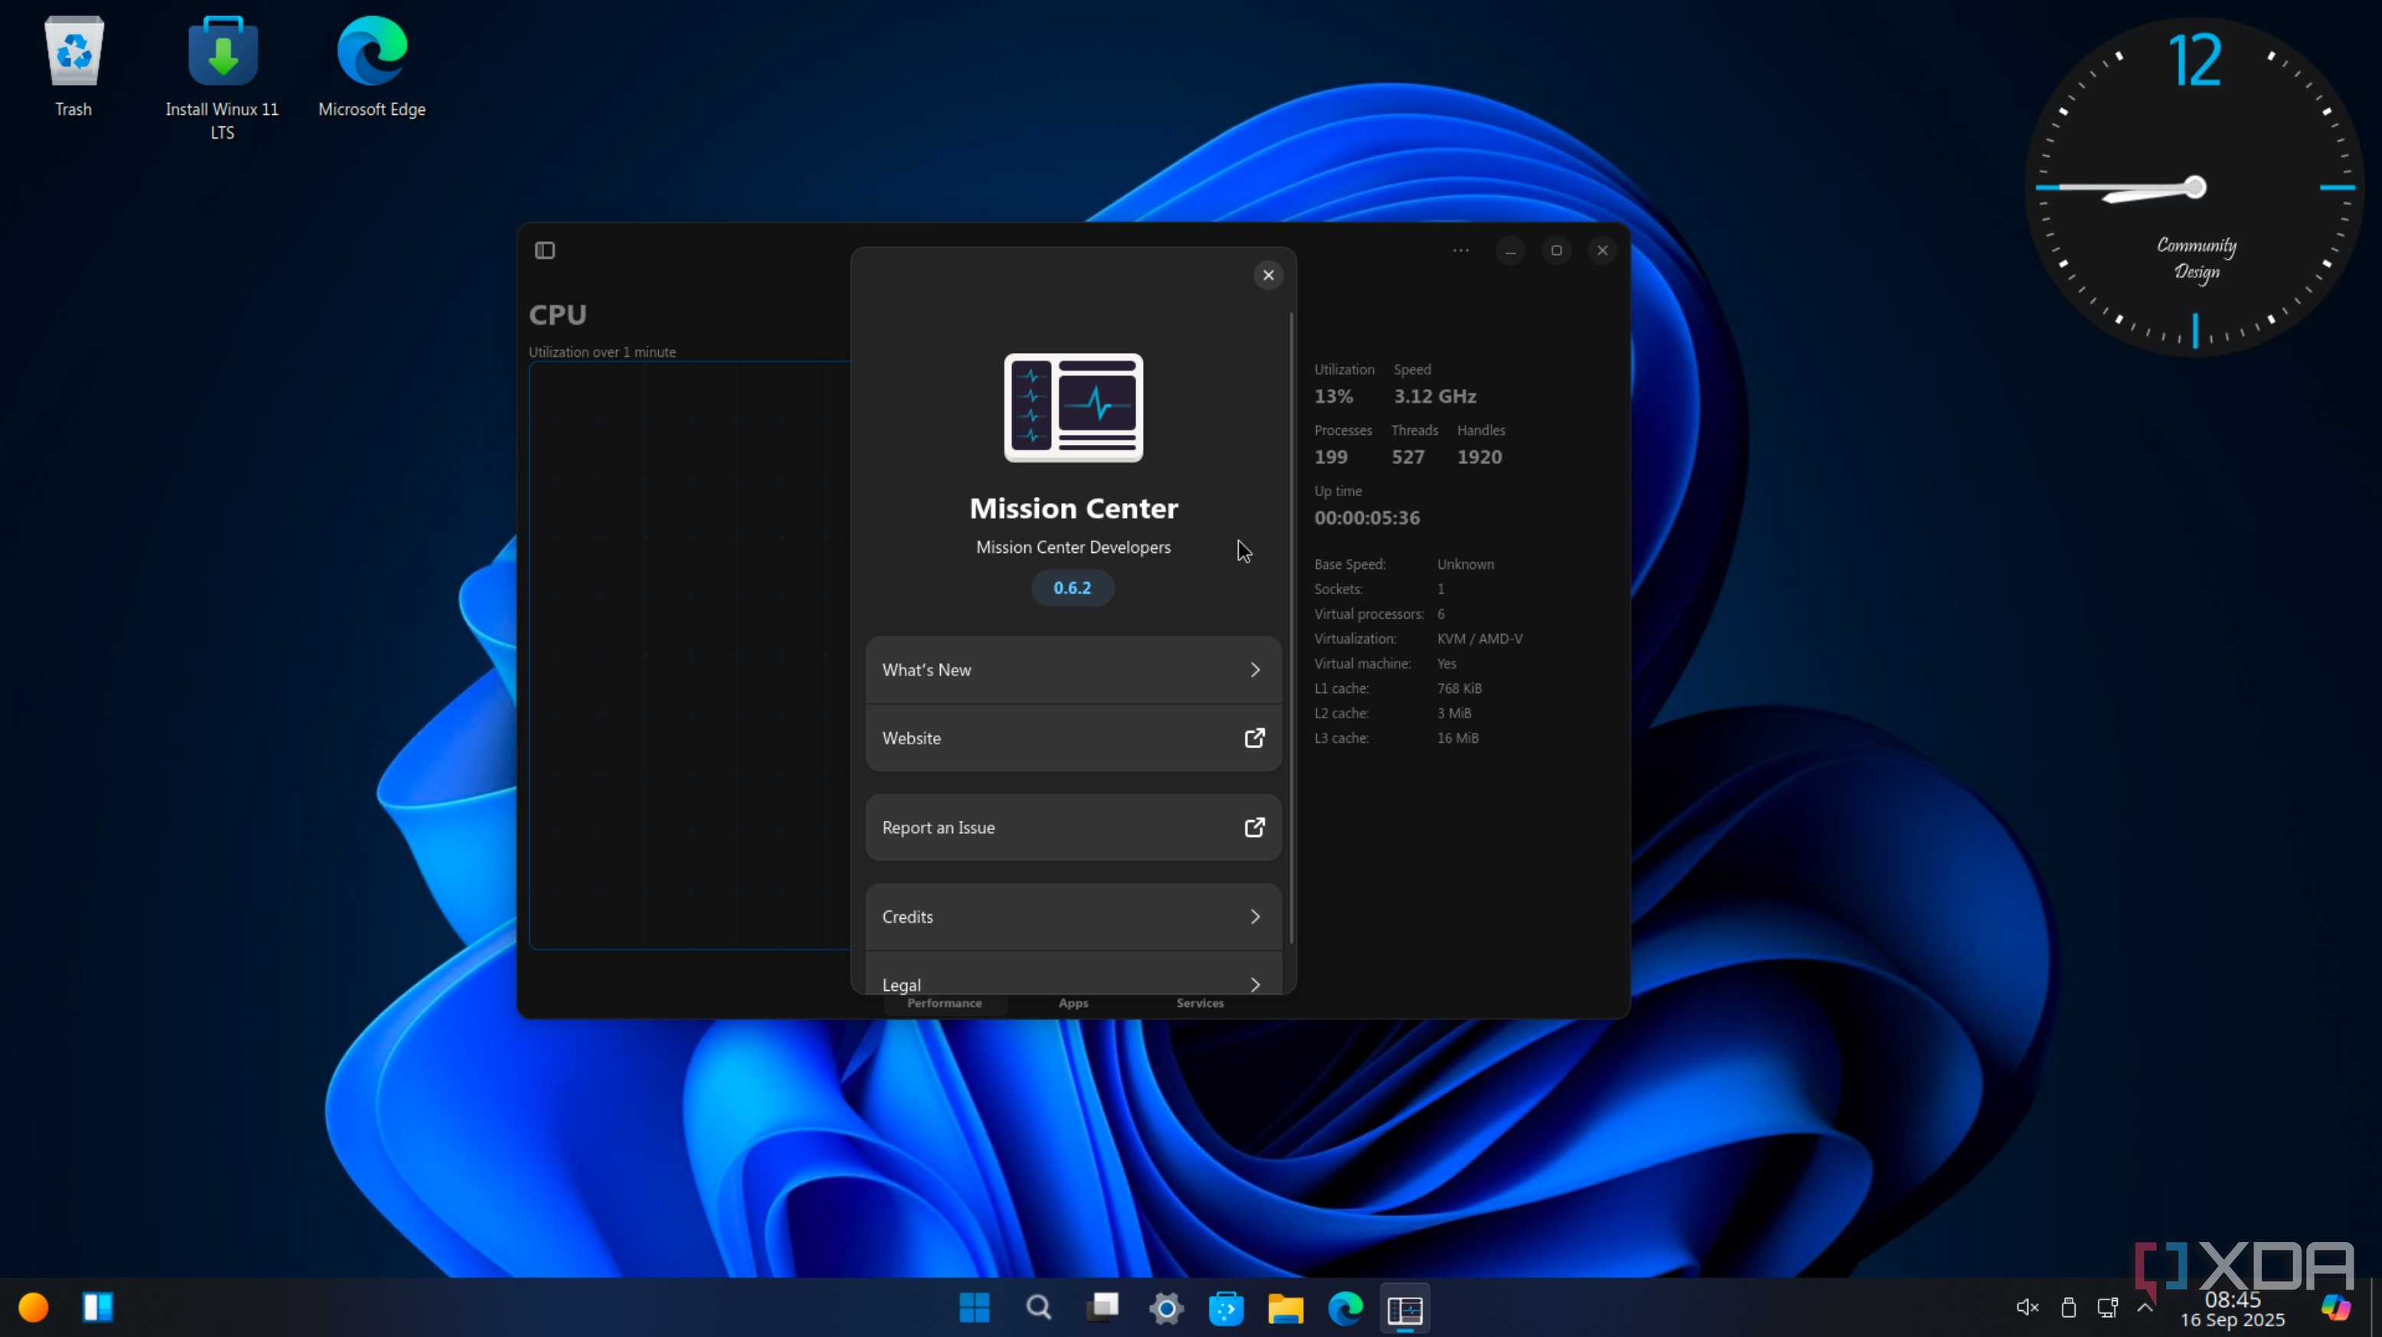2382x1337 pixels.
Task: Expand the hidden tray icons chevron
Action: pos(2145,1307)
